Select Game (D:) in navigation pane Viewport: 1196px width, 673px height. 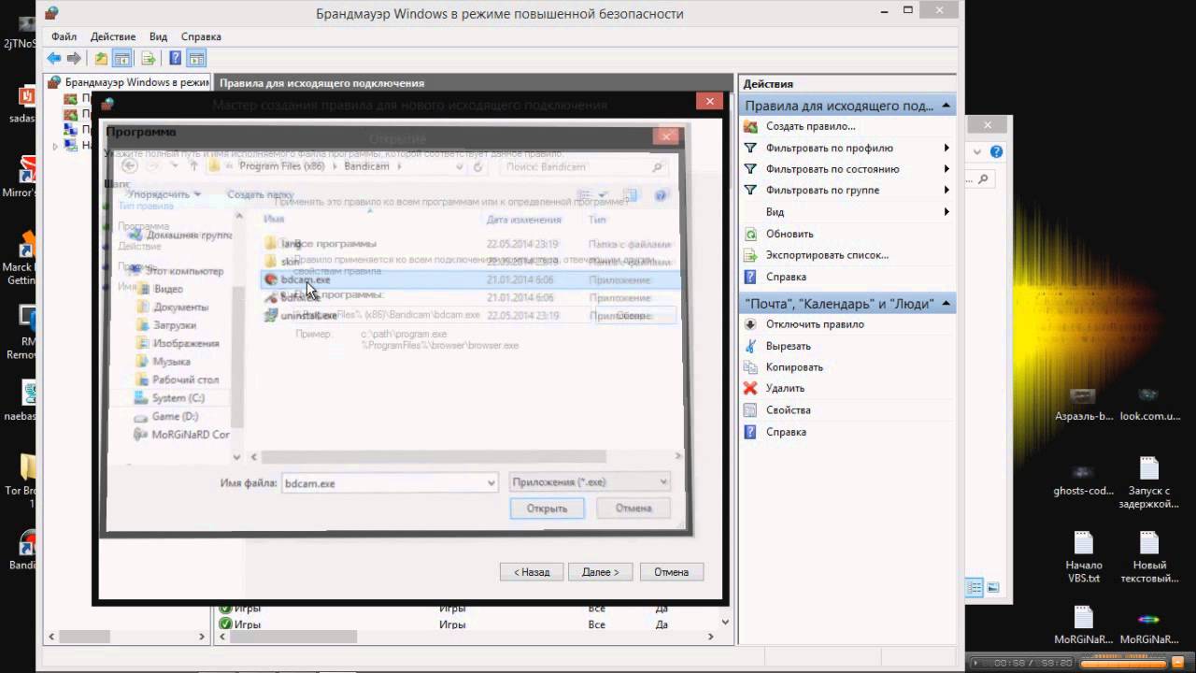pyautogui.click(x=175, y=416)
